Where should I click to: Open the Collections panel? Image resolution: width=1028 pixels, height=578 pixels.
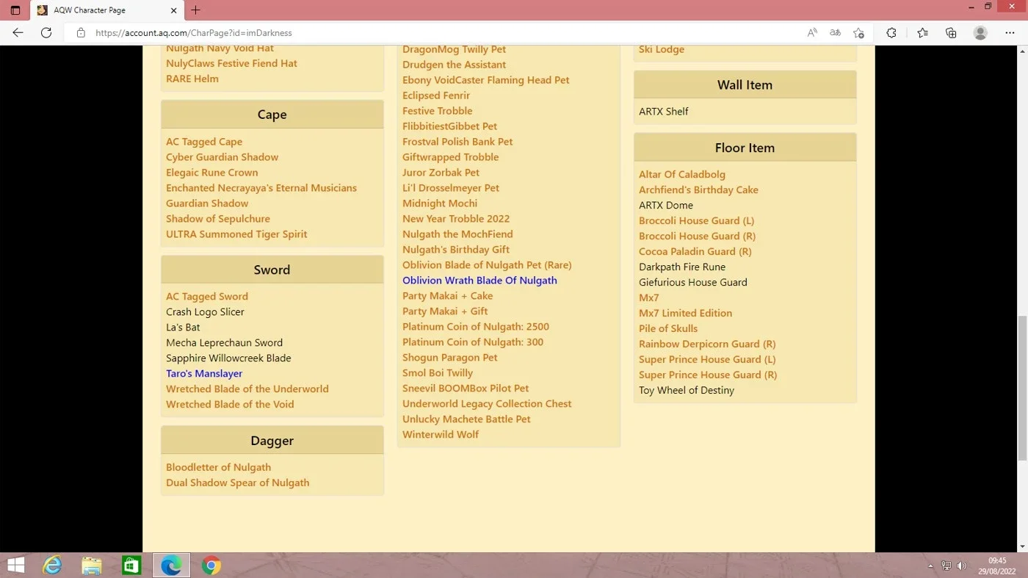(951, 33)
